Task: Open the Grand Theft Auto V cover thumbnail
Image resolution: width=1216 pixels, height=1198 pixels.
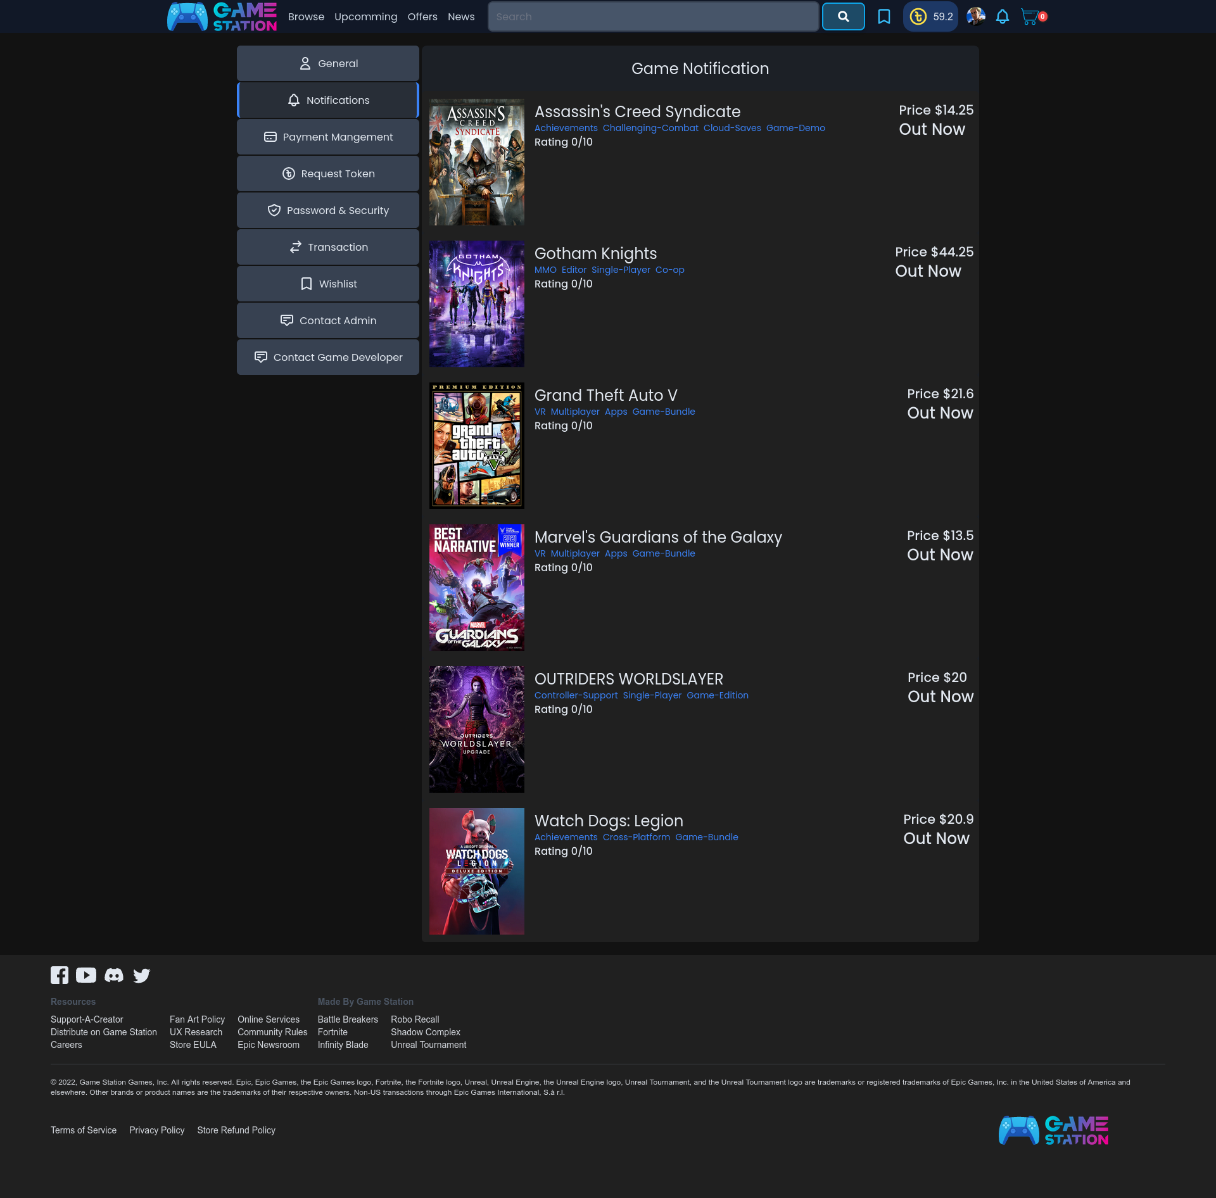Action: (x=477, y=446)
